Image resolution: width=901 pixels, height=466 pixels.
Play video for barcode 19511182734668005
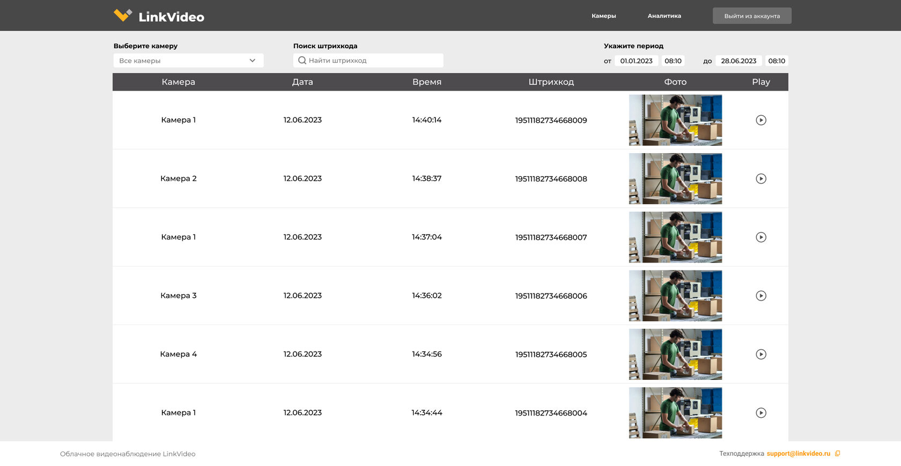tap(761, 354)
